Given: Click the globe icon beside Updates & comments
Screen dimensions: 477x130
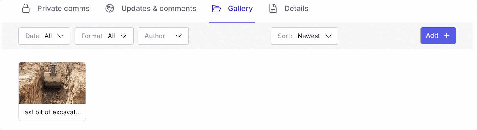Looking at the screenshot, I should click(110, 9).
